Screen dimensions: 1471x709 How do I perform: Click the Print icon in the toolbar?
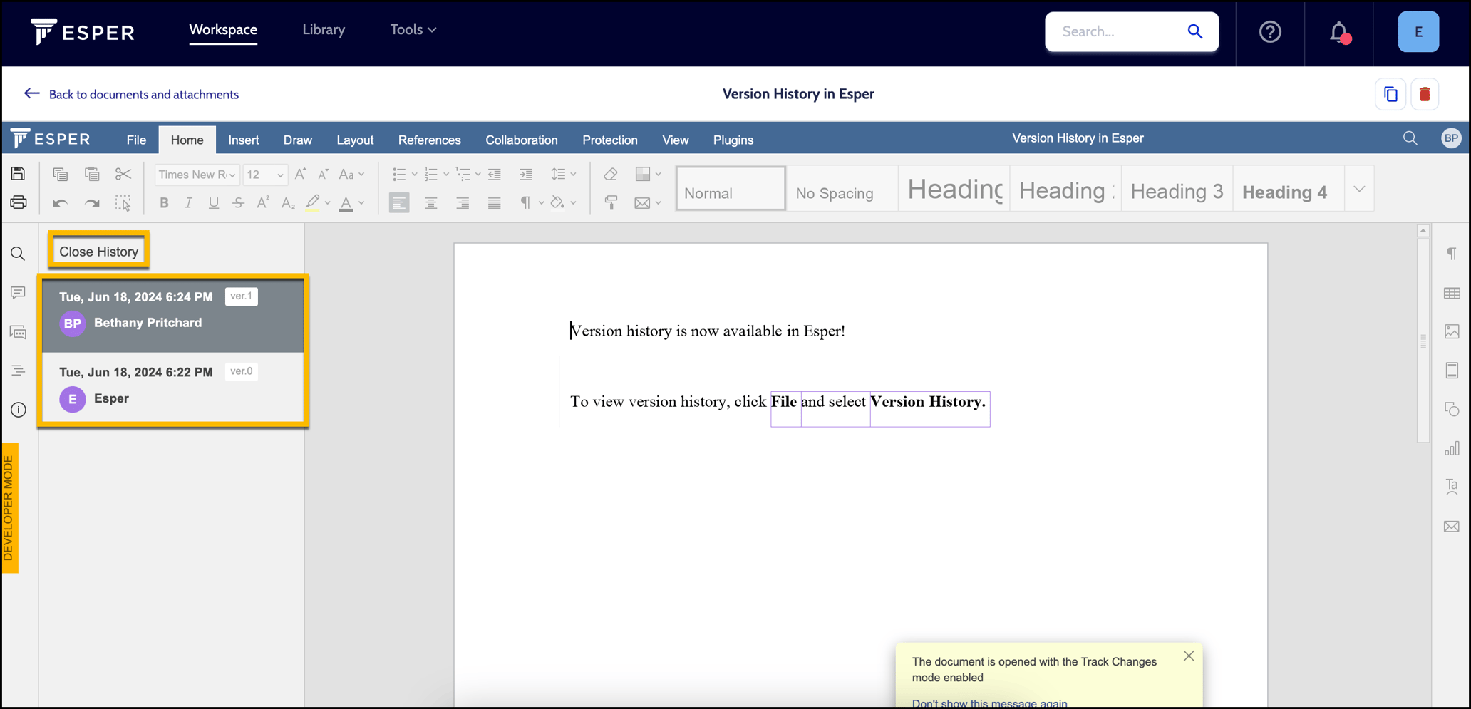point(19,202)
